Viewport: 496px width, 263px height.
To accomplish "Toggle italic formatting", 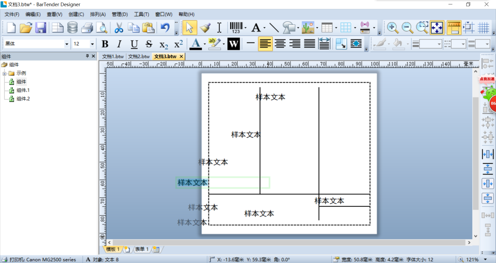I will 119,44.
